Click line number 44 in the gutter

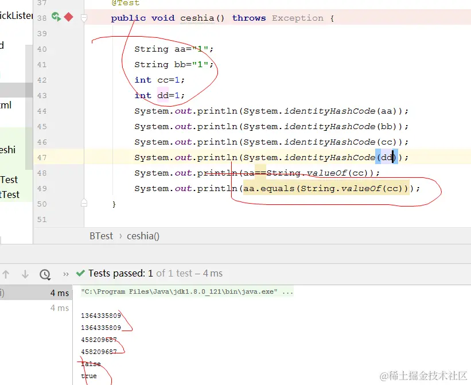click(42, 111)
